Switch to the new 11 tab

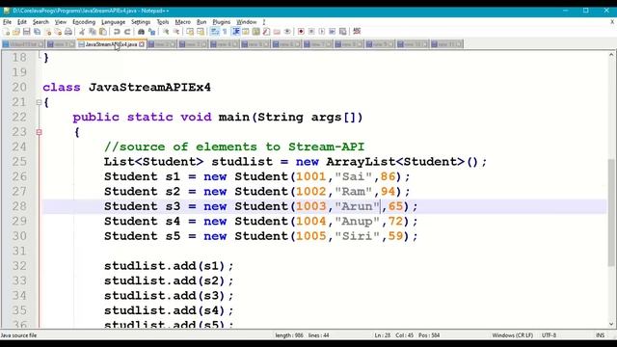coord(446,44)
